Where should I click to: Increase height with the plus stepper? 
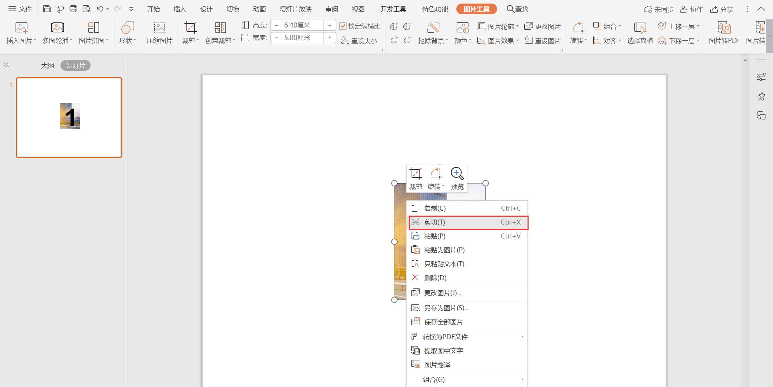point(330,25)
